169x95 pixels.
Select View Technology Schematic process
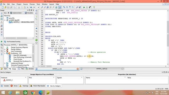tap(22, 57)
